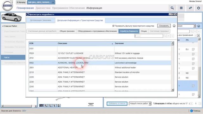Image resolution: width=203 pixels, height=114 pixels.
Task: Click ACKNOWL. SIGNAL LOCK/ALARM description
Action: 73,63
